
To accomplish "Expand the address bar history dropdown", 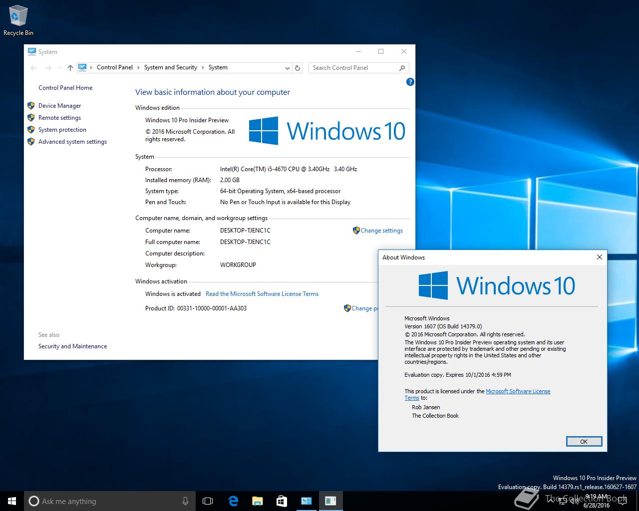I will (287, 68).
